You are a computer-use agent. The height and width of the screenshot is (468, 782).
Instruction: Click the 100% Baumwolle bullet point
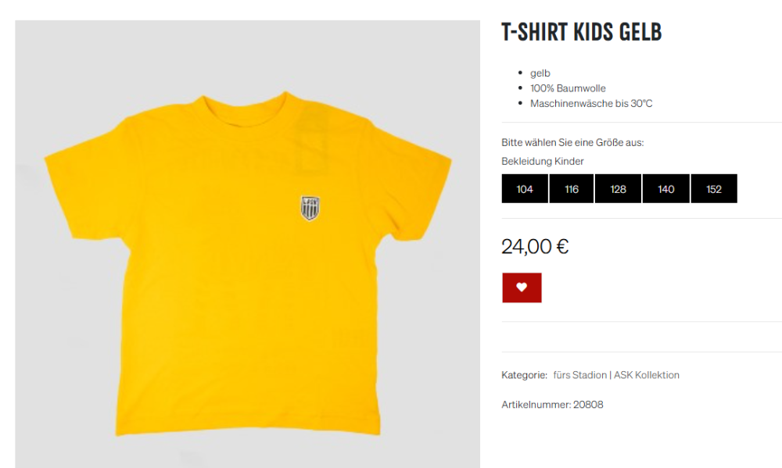(x=568, y=88)
